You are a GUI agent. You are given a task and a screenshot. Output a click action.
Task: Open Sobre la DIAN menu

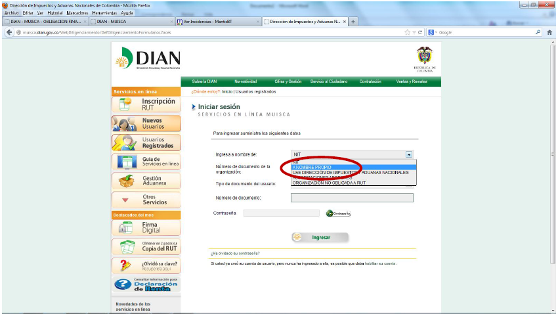click(x=204, y=81)
